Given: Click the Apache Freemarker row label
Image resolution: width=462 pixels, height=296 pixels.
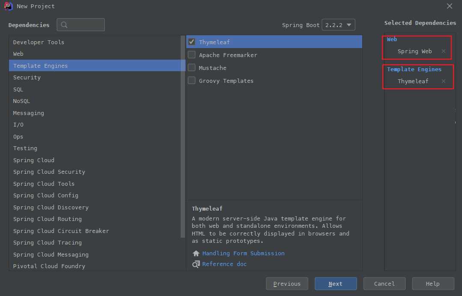Looking at the screenshot, I should pos(228,55).
